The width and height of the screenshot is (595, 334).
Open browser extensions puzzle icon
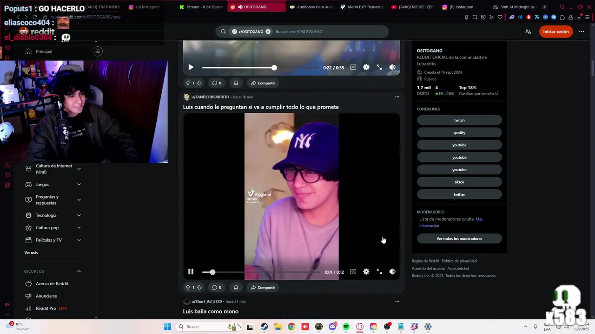point(562,17)
